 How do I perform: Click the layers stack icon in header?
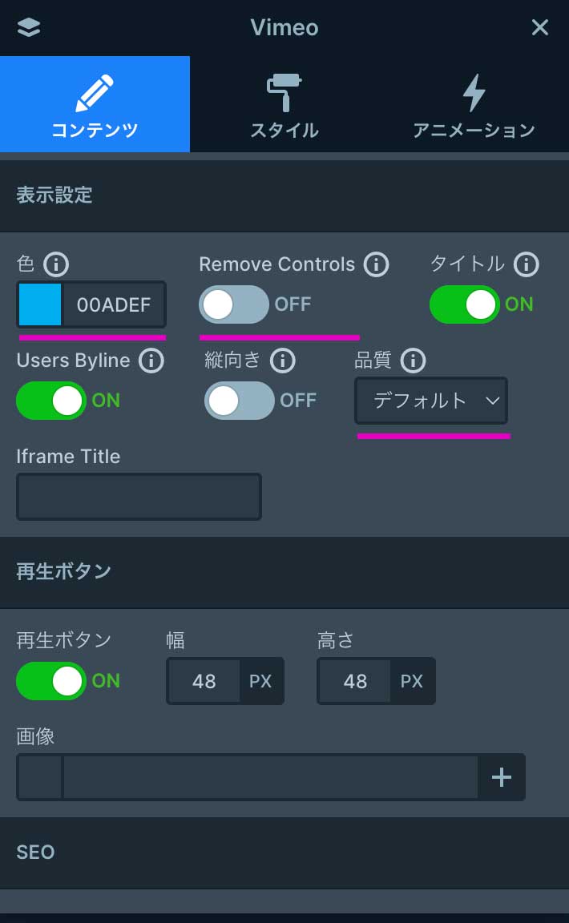[29, 27]
